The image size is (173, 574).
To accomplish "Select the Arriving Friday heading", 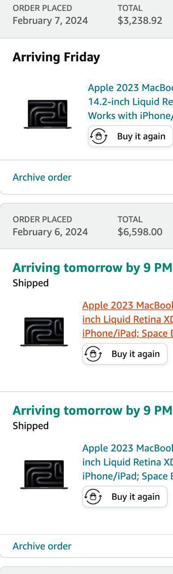I will [x=56, y=57].
